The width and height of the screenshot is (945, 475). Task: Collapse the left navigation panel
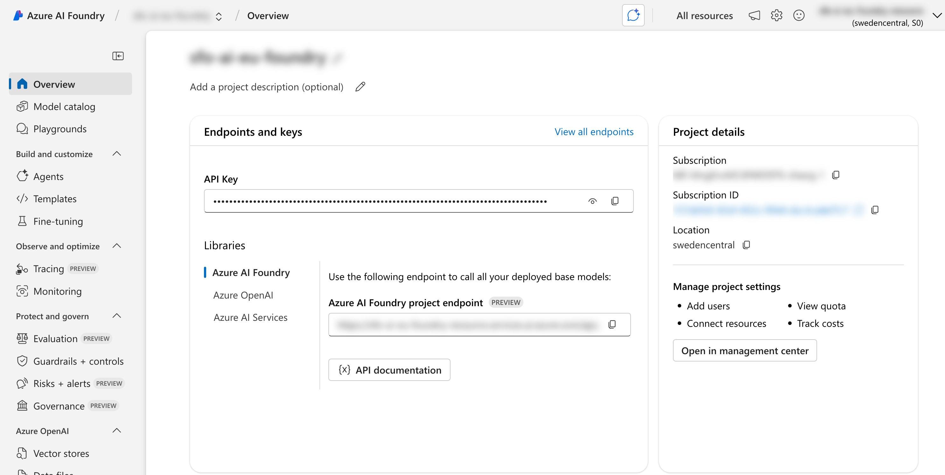118,56
